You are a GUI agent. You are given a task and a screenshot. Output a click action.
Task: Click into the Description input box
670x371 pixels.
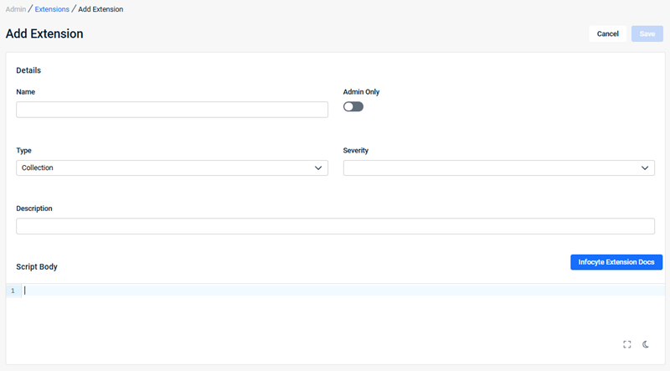[335, 226]
